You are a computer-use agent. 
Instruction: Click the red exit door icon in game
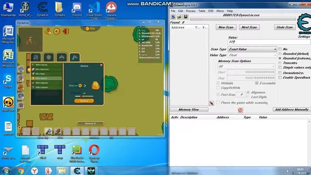pos(66,31)
